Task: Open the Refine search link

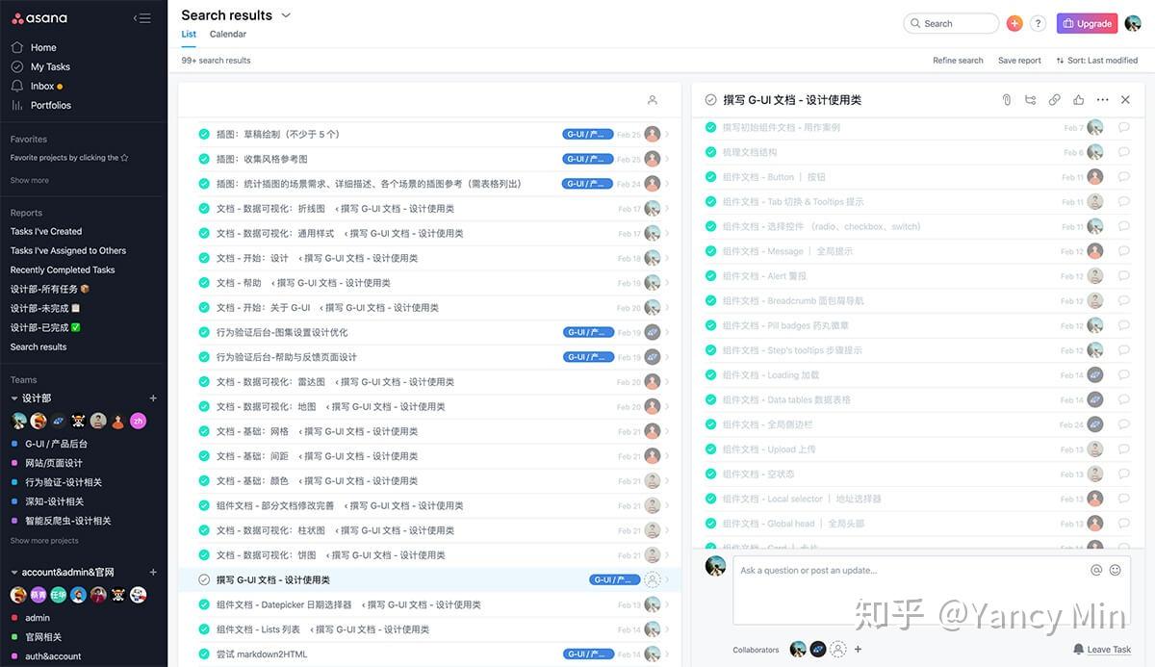Action: (957, 60)
